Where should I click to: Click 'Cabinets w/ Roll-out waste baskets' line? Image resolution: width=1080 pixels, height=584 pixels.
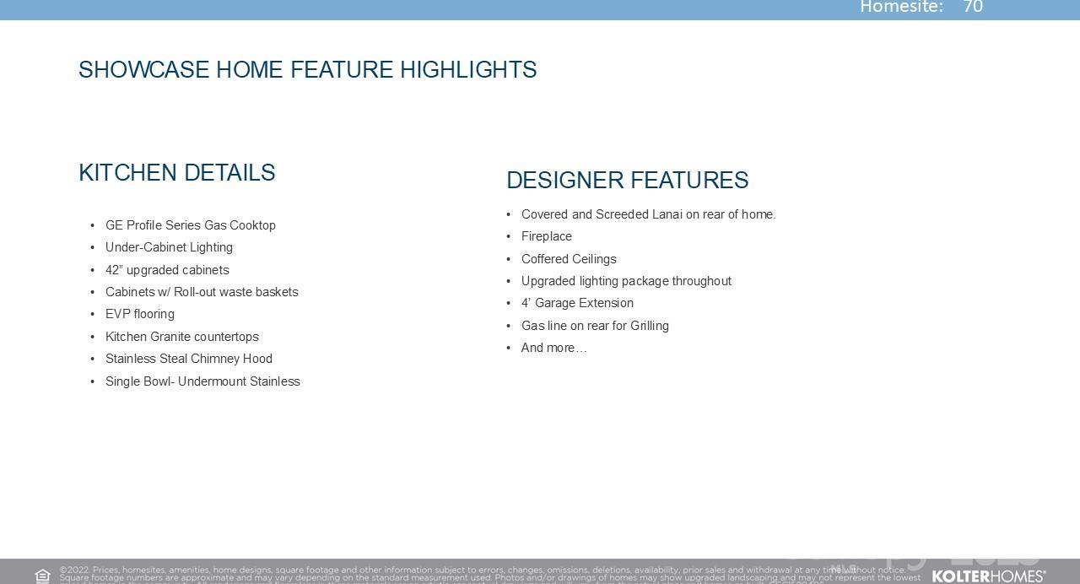(202, 292)
